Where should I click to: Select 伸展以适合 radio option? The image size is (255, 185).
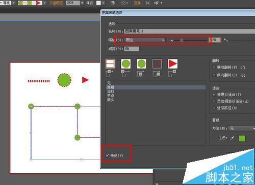tap(214, 95)
